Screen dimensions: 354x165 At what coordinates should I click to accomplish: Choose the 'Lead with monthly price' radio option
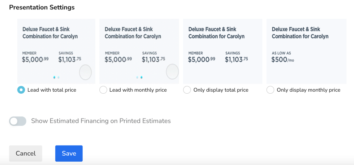103,90
